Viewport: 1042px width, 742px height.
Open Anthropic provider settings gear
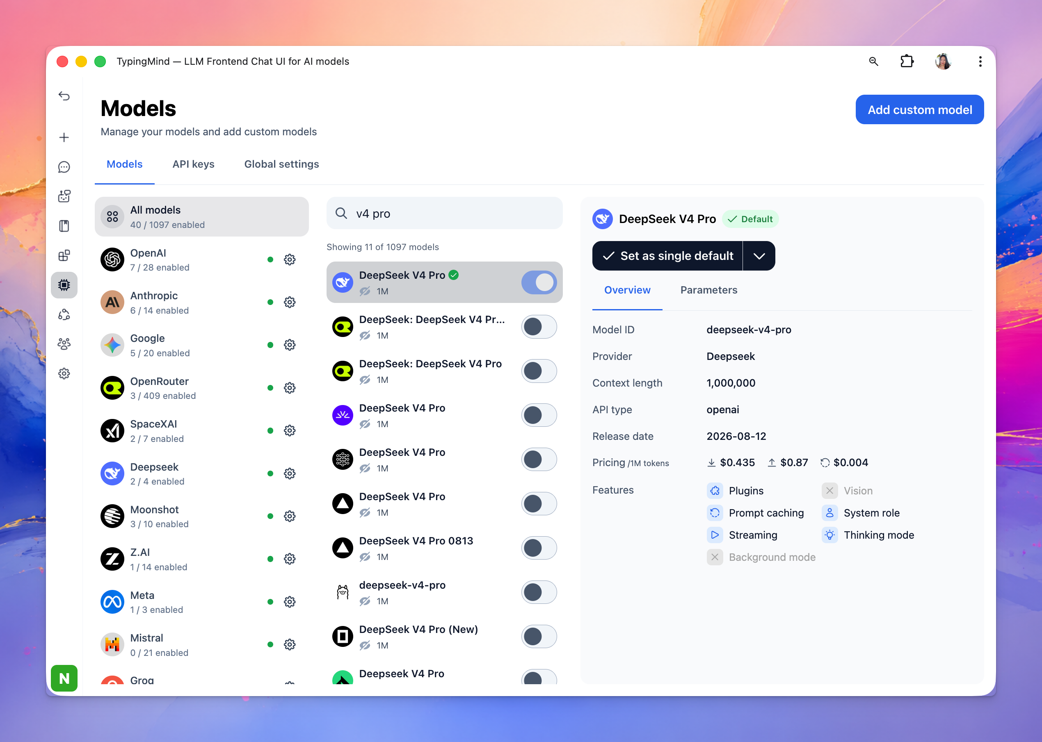289,302
